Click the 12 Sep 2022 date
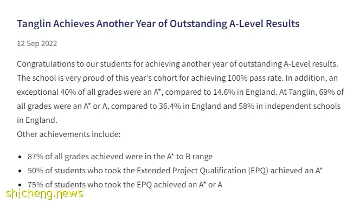This screenshot has width=353, height=202. click(x=37, y=43)
